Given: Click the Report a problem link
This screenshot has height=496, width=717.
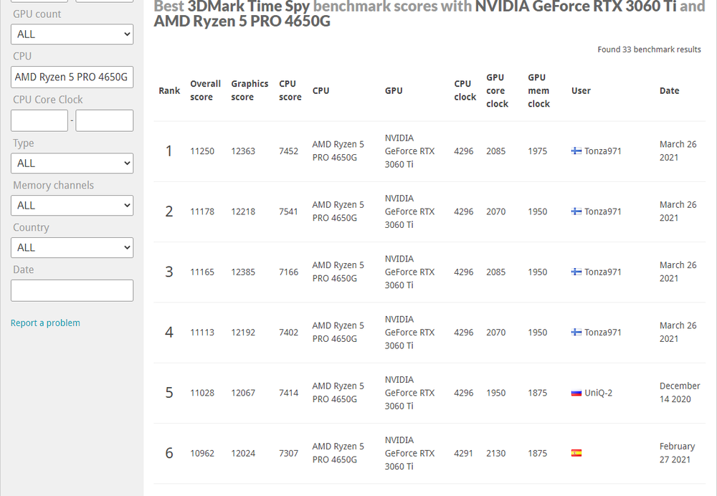Looking at the screenshot, I should 45,323.
